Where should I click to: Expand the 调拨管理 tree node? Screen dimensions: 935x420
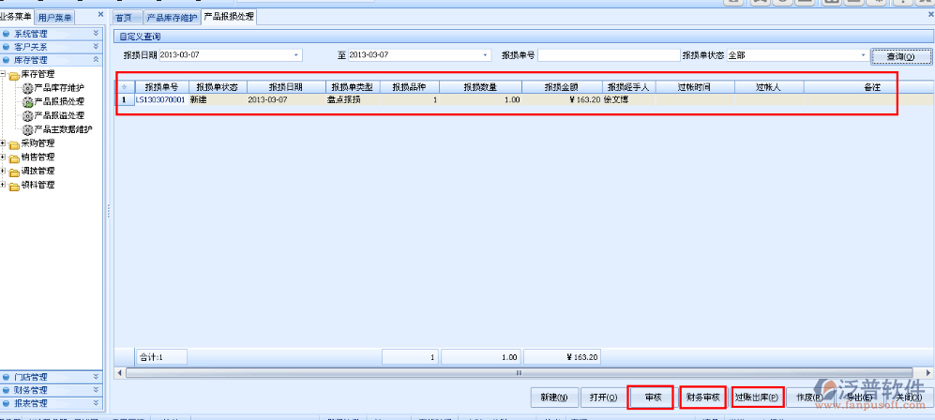(4, 172)
